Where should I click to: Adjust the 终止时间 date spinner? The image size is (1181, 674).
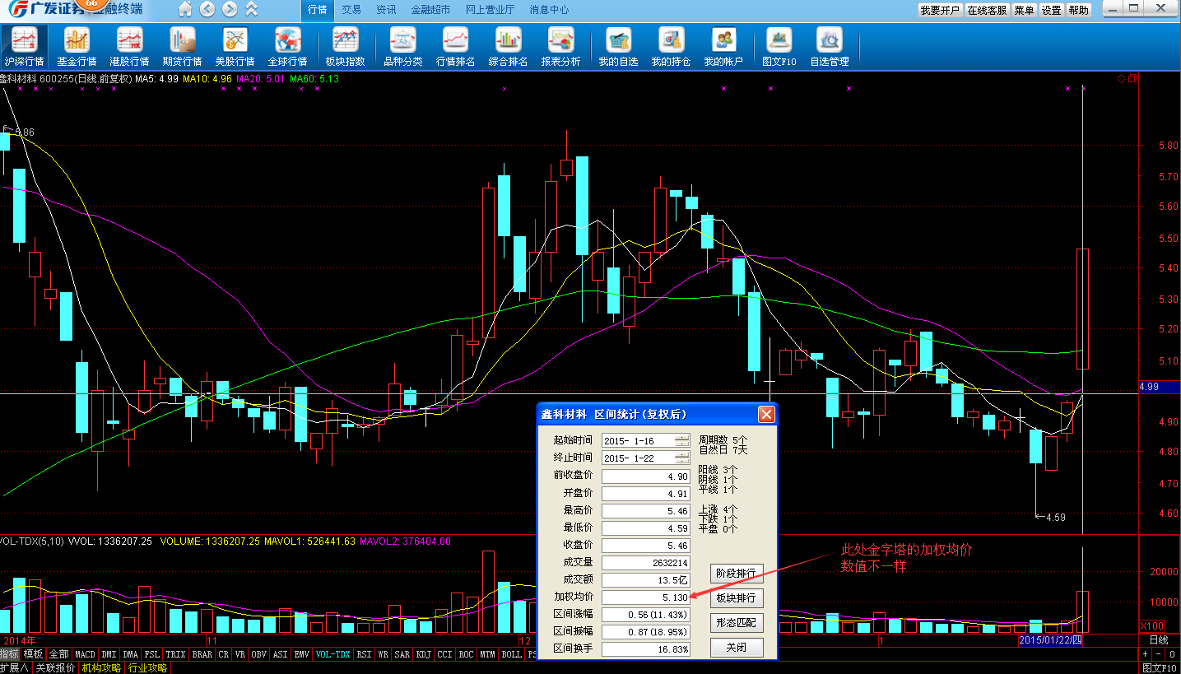point(681,458)
